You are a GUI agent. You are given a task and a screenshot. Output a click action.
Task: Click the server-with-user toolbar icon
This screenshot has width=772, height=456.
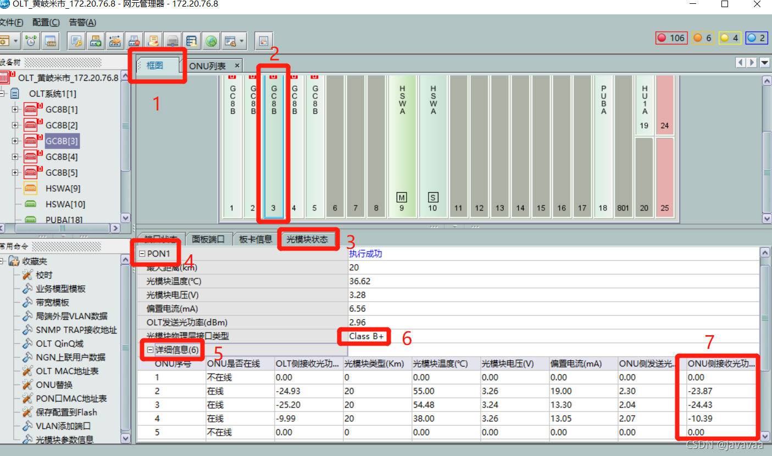click(x=192, y=41)
